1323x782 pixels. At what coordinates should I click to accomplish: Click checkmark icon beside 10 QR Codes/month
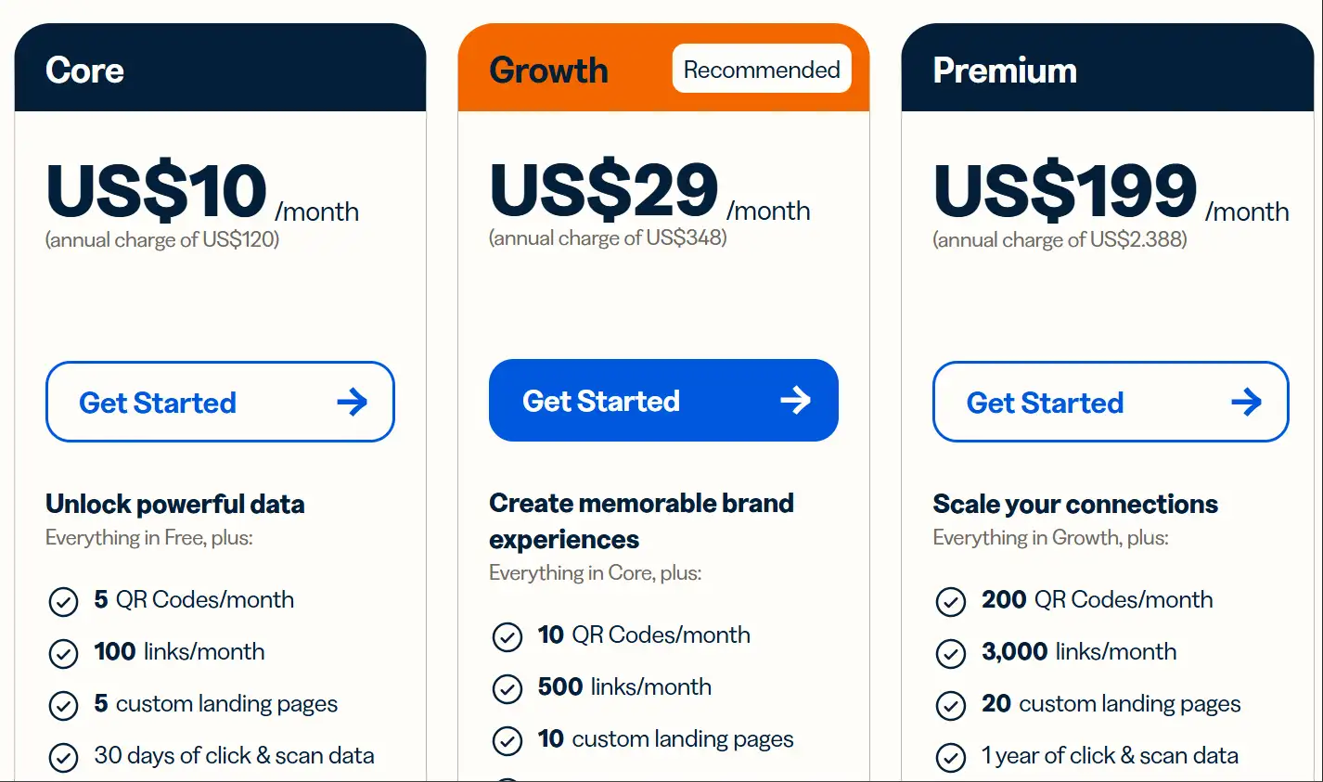[507, 636]
